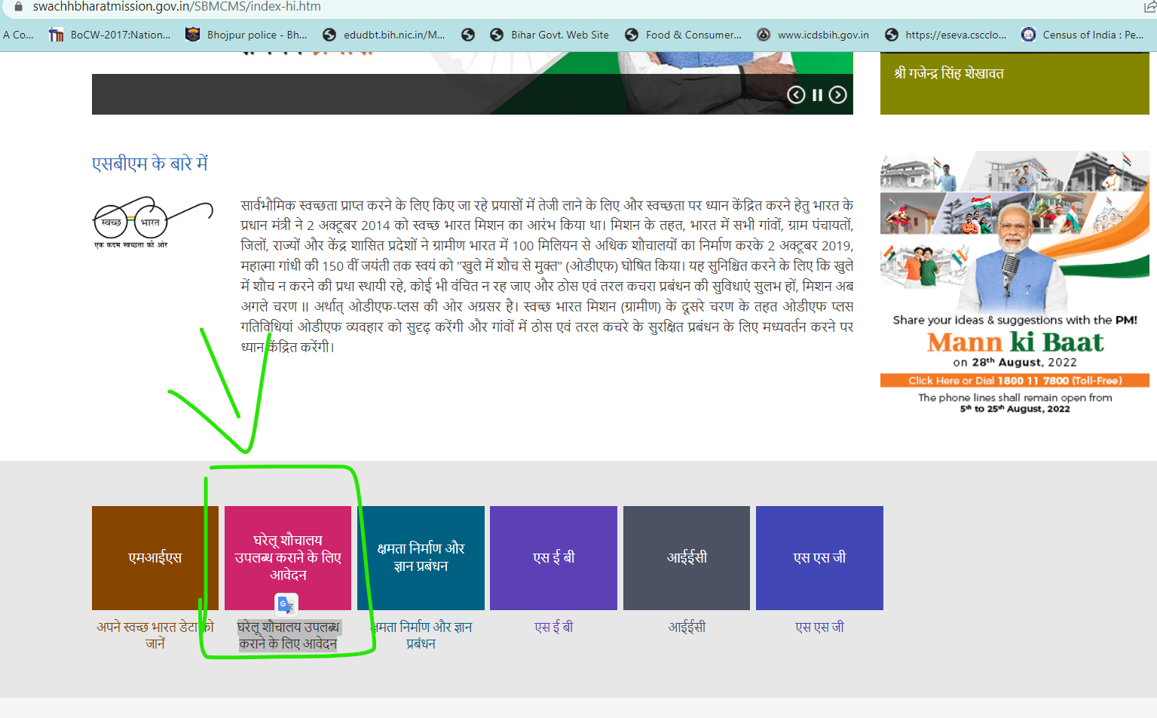This screenshot has width=1157, height=718.
Task: Click the अपने स्वच्छ भारत डेटा को जानें link
Action: point(155,634)
